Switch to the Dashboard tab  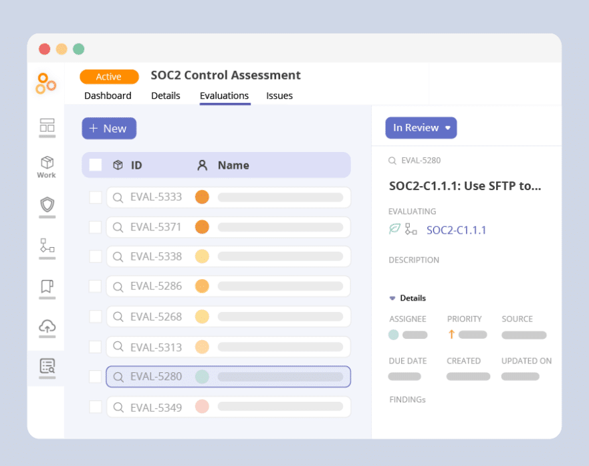[x=108, y=96]
